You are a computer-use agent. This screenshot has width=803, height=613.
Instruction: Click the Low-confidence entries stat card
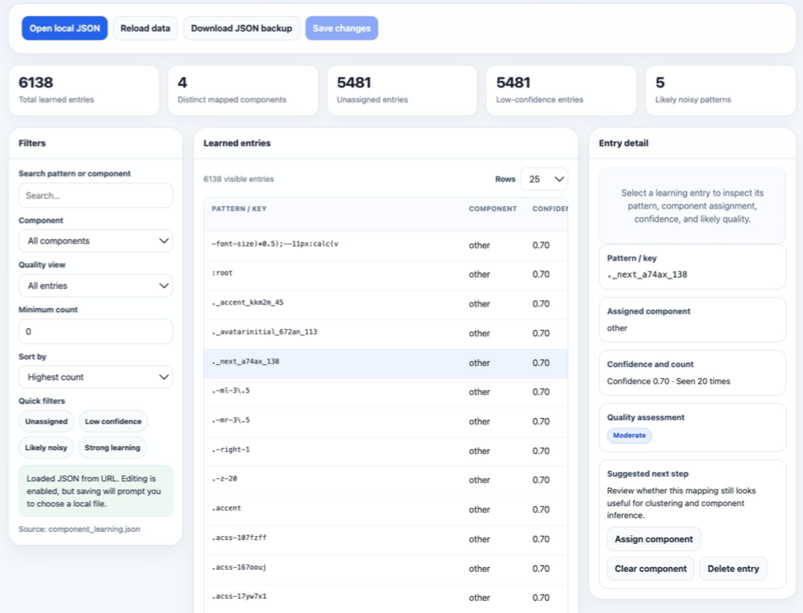(561, 90)
